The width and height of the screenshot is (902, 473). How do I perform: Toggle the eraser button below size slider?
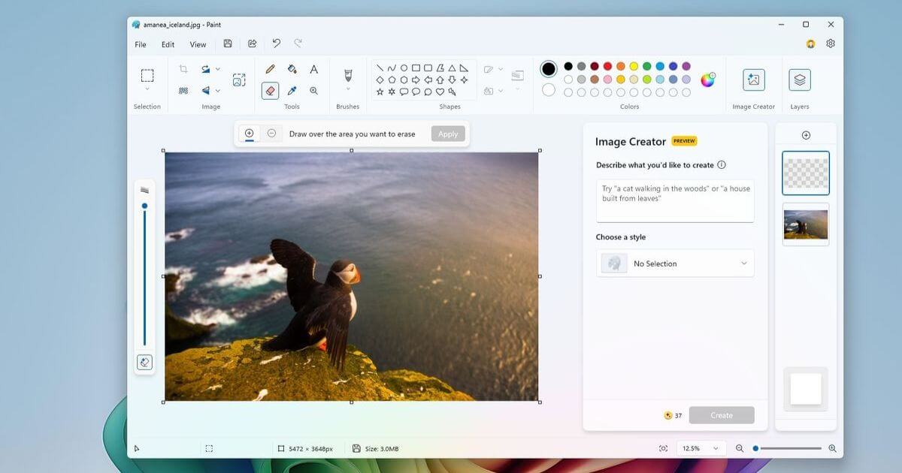(144, 362)
